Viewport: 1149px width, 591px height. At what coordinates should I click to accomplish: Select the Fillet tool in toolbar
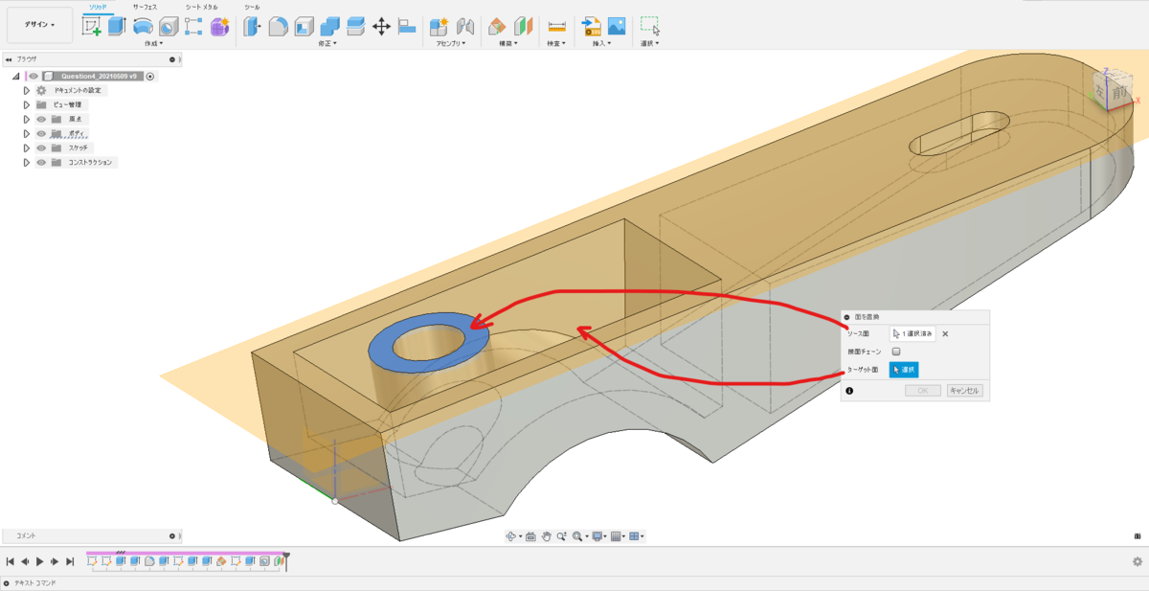(x=278, y=27)
